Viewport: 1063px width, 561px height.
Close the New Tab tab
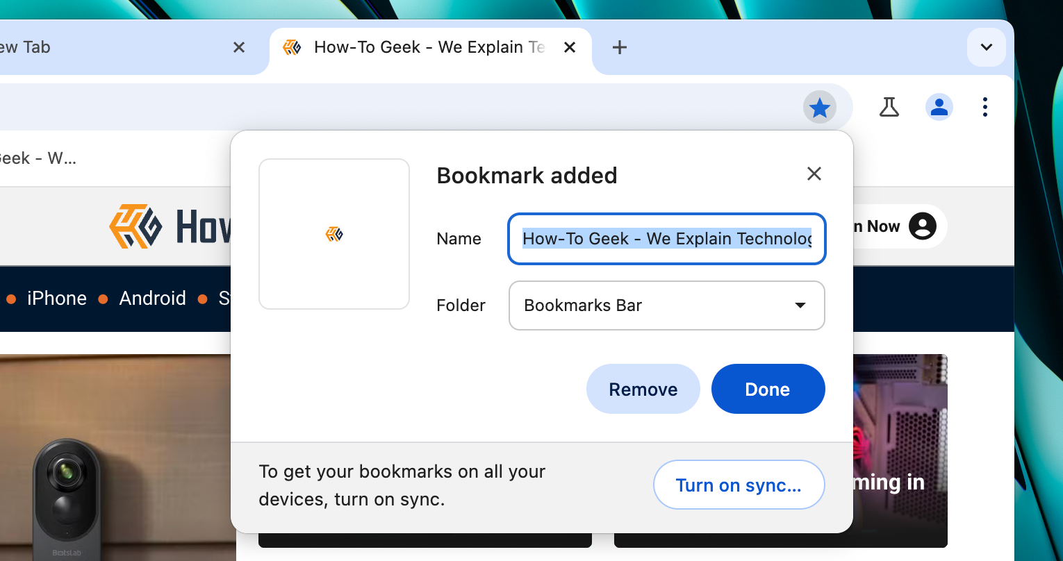(238, 47)
